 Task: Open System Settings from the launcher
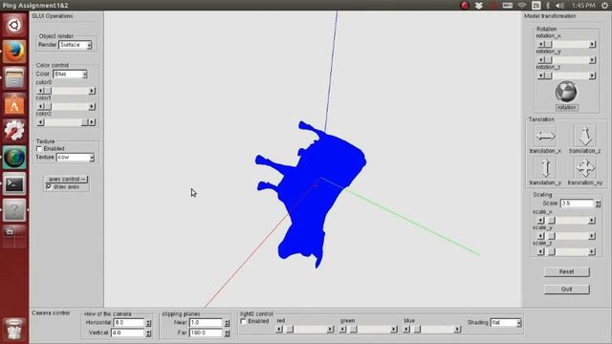(14, 131)
